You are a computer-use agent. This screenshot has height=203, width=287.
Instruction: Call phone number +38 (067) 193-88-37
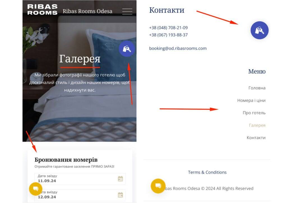[168, 35]
